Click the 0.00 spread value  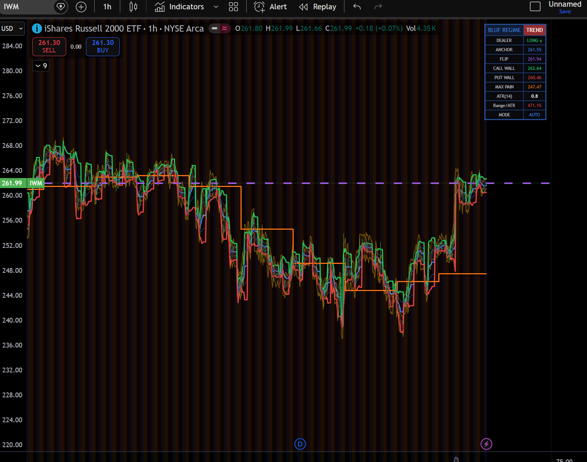click(76, 47)
